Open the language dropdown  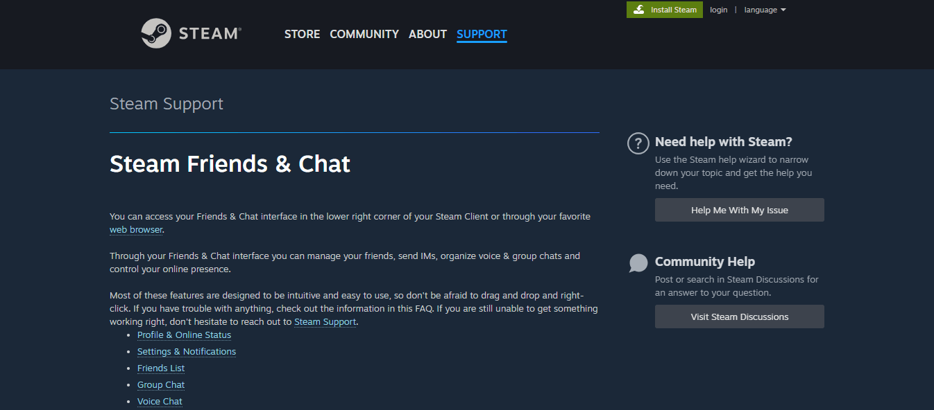pos(765,10)
